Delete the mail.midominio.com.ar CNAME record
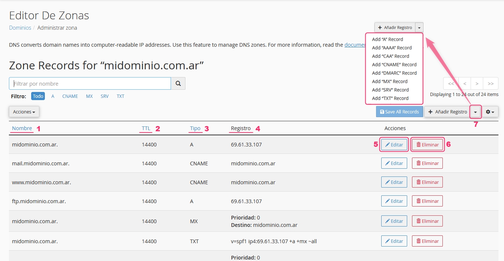The height and width of the screenshot is (261, 504). click(x=427, y=163)
